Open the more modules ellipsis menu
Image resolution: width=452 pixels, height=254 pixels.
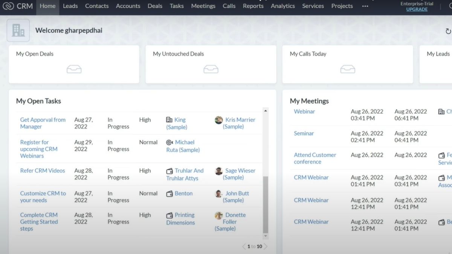point(365,6)
